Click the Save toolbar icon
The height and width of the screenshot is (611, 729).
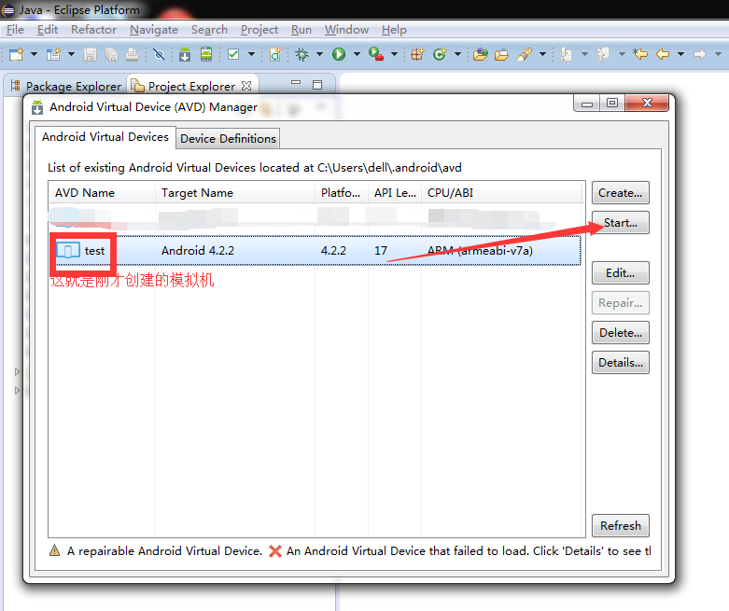coord(90,54)
